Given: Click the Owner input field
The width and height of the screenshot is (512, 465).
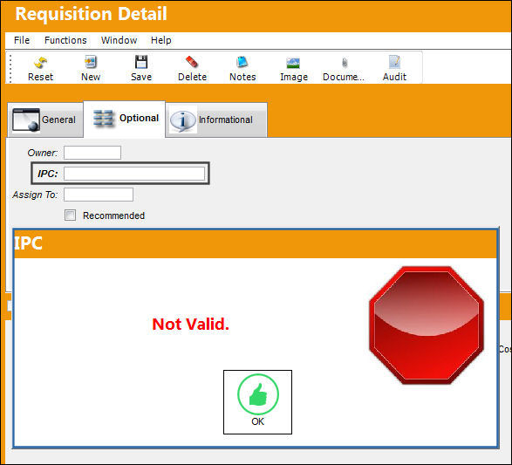Looking at the screenshot, I should point(92,153).
